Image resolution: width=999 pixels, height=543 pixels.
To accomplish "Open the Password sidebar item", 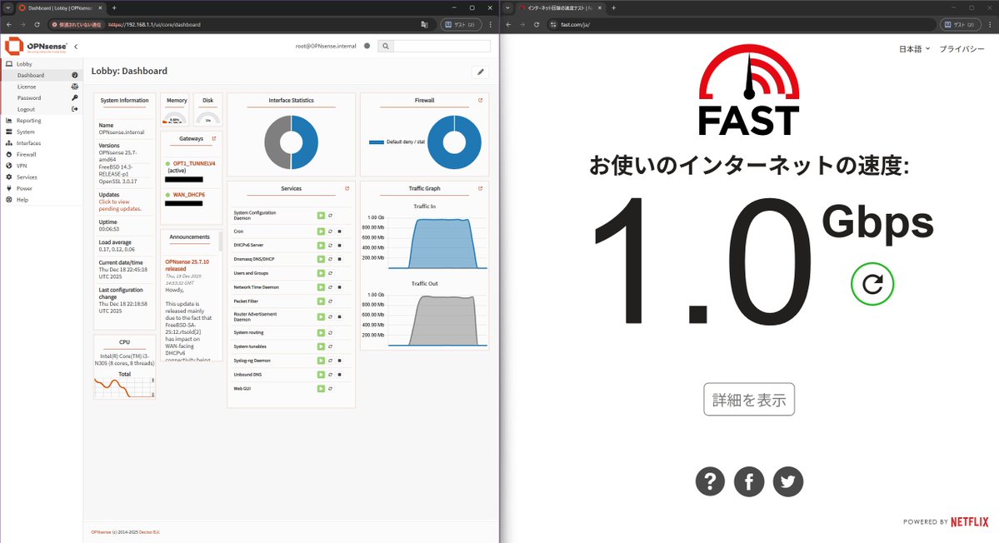I will coord(42,98).
